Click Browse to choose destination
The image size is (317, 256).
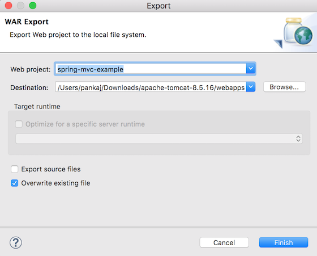coord(284,87)
